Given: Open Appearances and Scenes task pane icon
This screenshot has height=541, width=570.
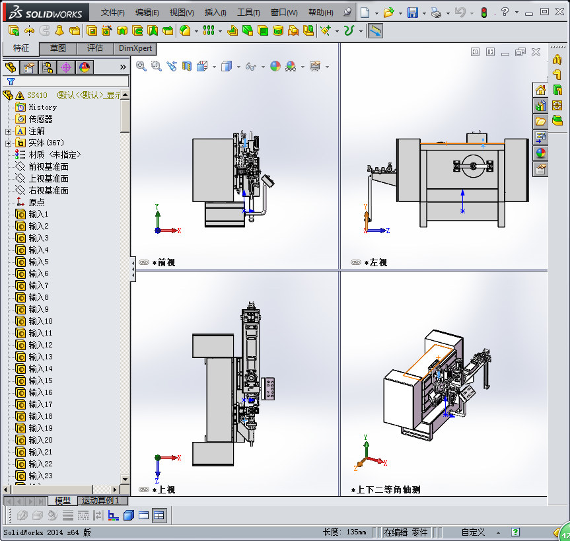Looking at the screenshot, I should [x=540, y=153].
